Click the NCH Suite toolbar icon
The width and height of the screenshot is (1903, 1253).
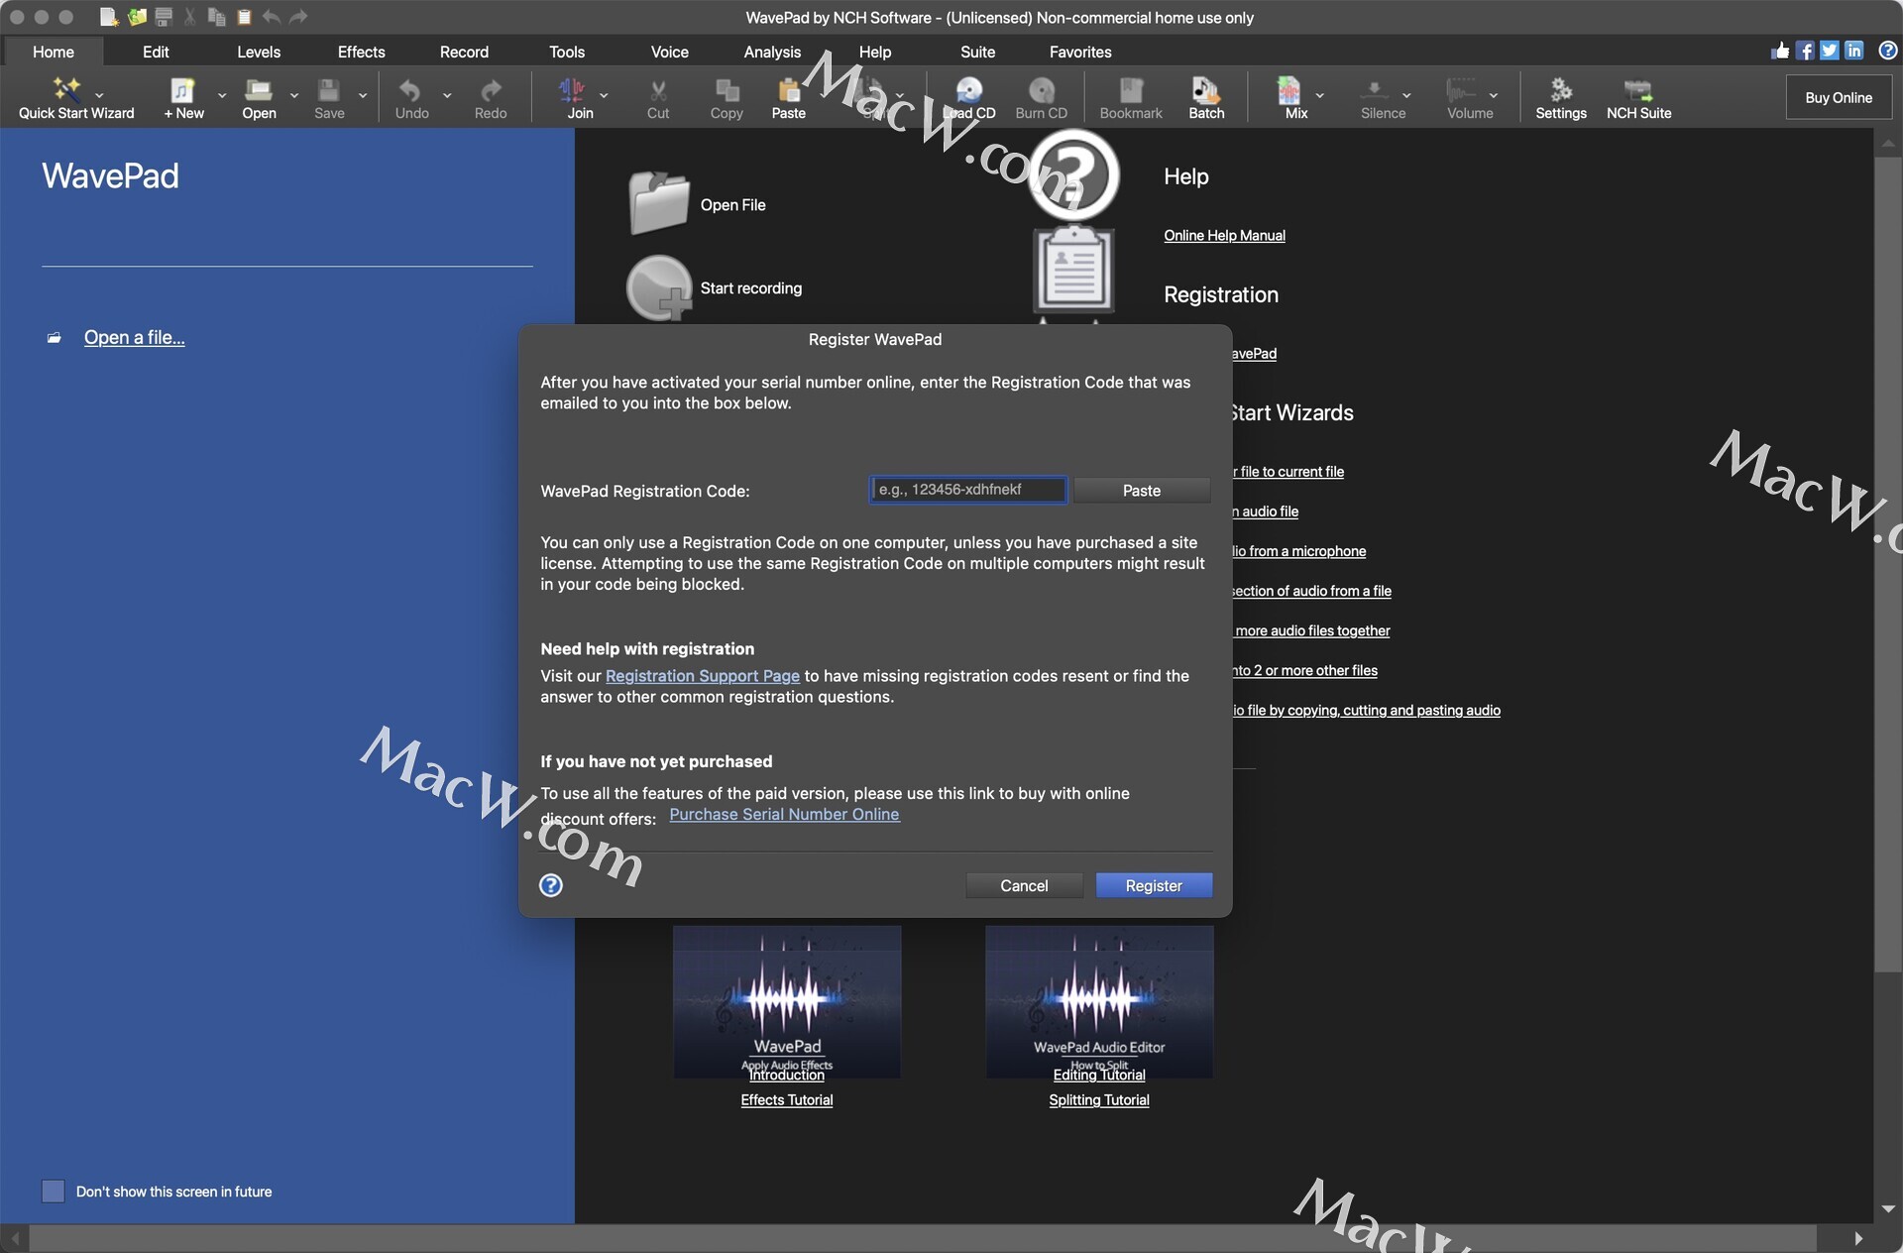click(1637, 90)
